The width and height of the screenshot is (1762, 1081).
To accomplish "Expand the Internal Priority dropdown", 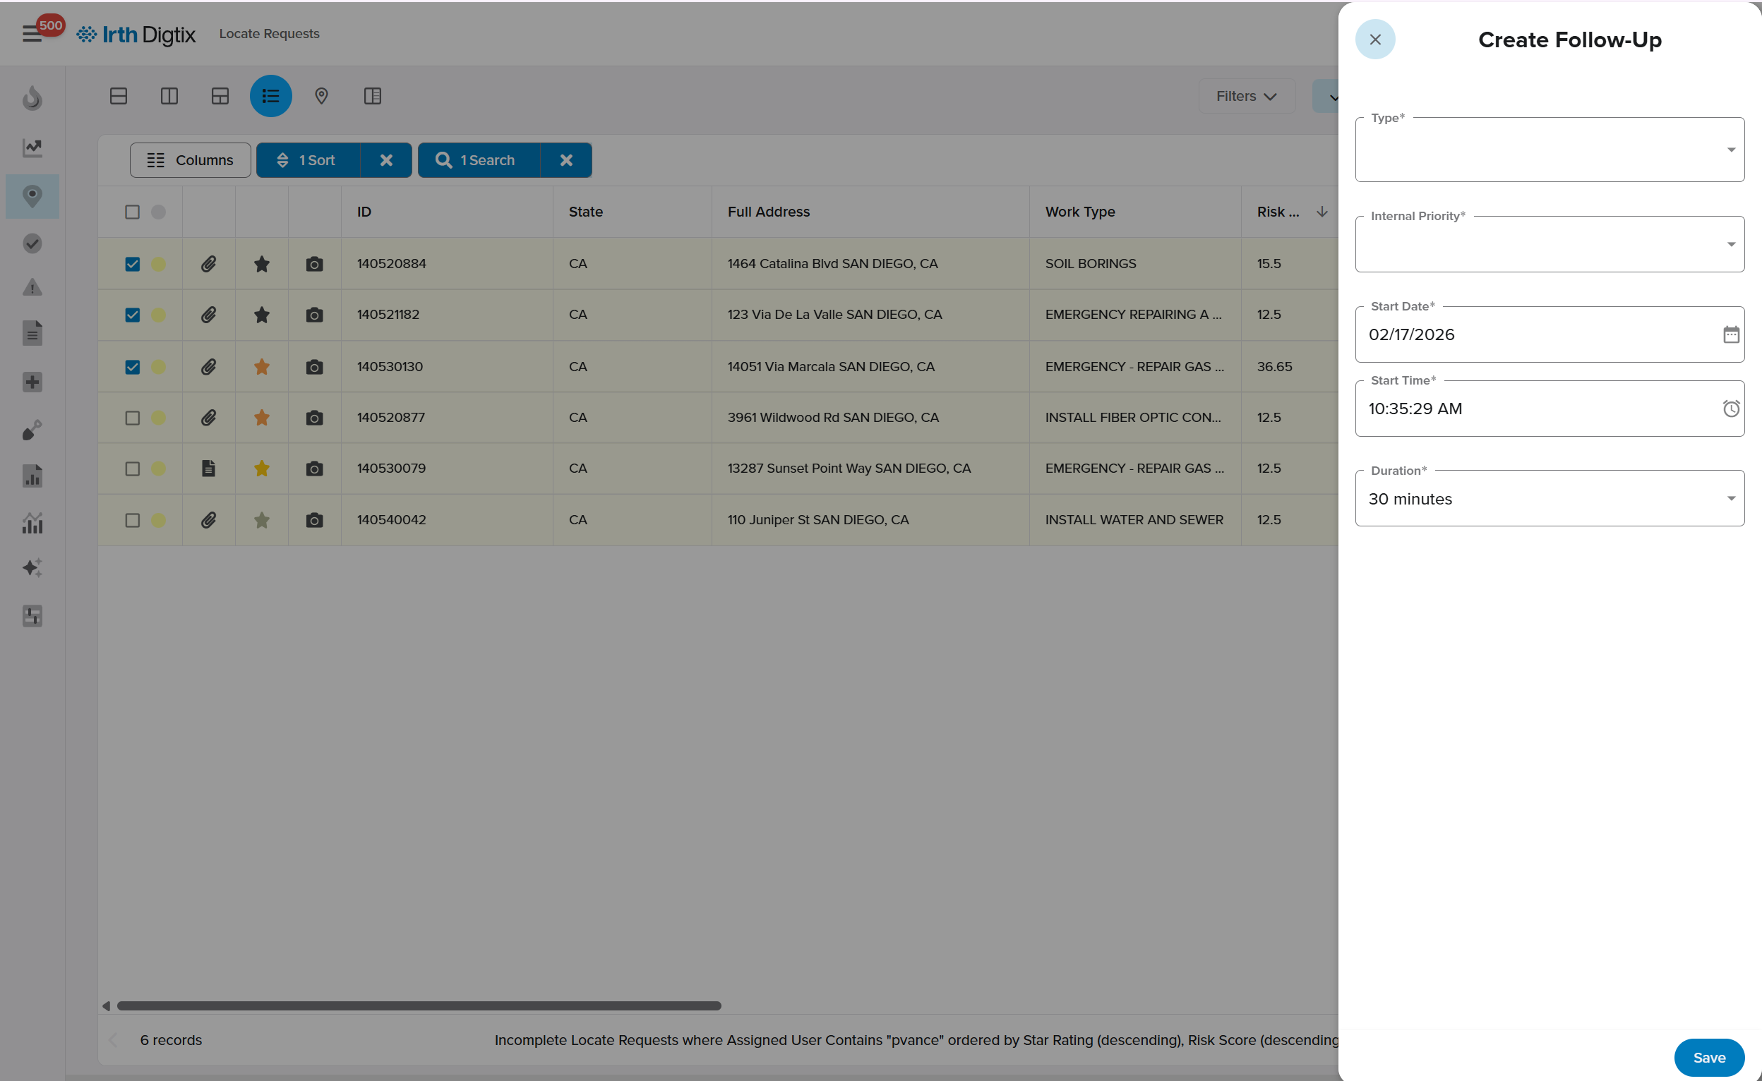I will 1549,245.
